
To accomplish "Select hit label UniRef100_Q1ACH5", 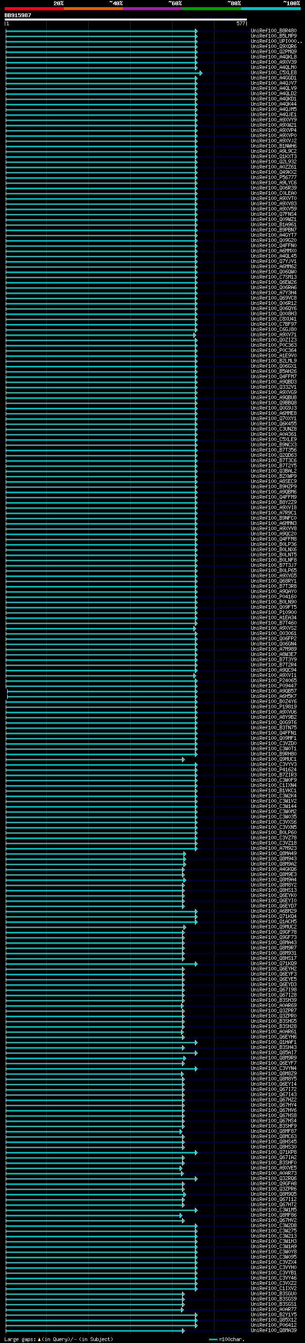I will coord(274,922).
